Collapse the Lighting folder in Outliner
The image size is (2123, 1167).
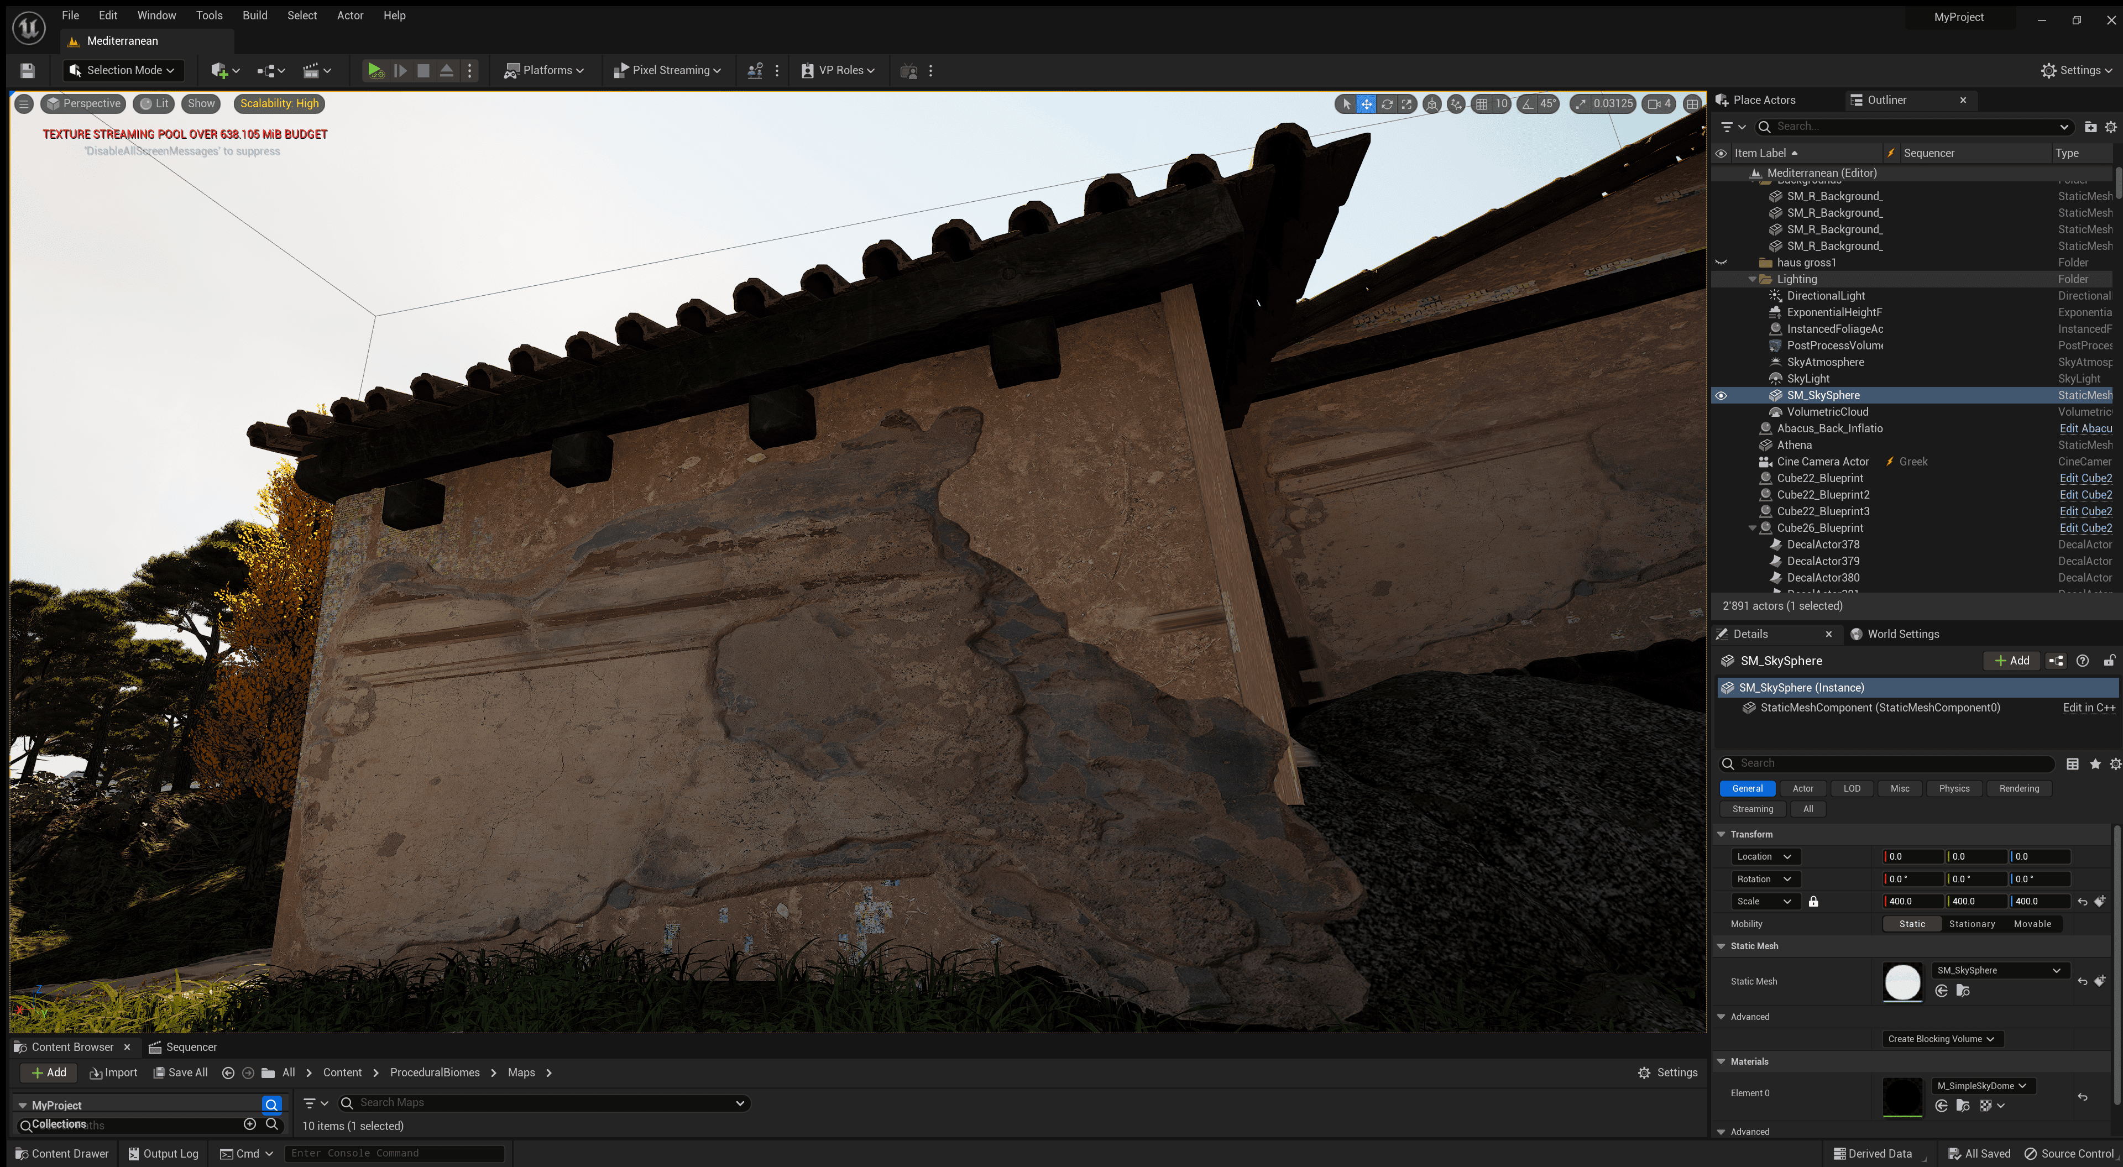(1752, 279)
